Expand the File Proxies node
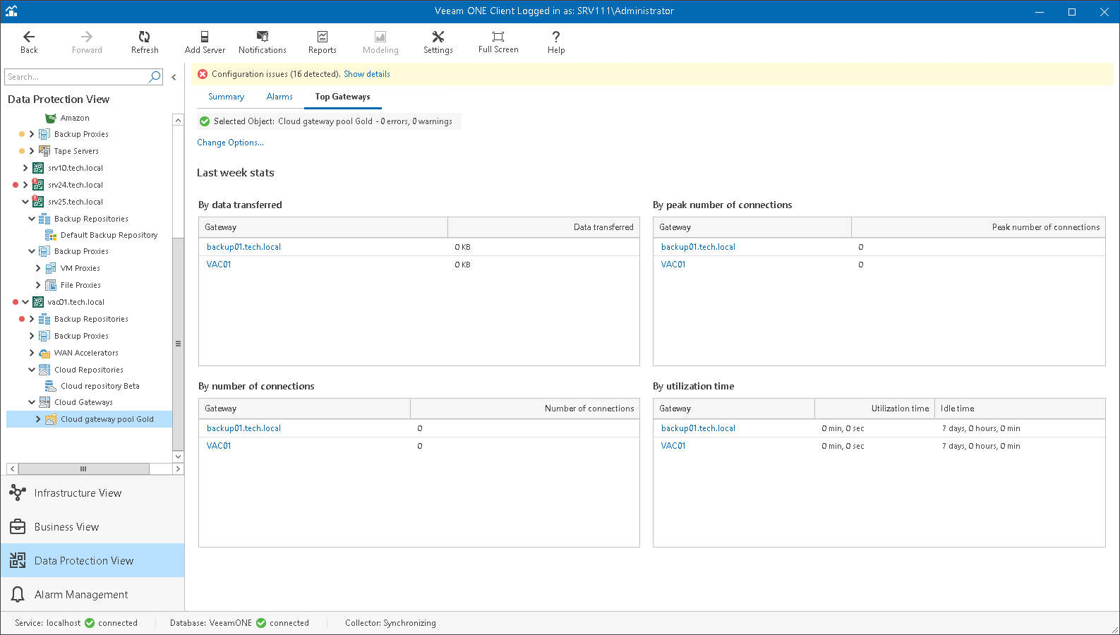The image size is (1120, 635). tap(38, 285)
